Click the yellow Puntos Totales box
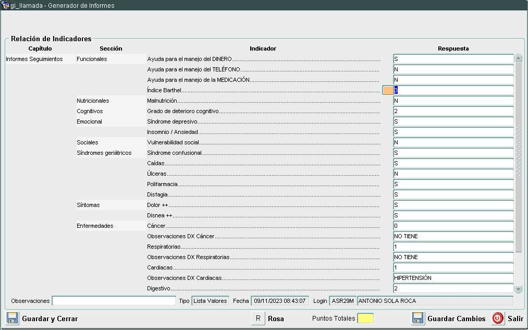 click(365, 318)
